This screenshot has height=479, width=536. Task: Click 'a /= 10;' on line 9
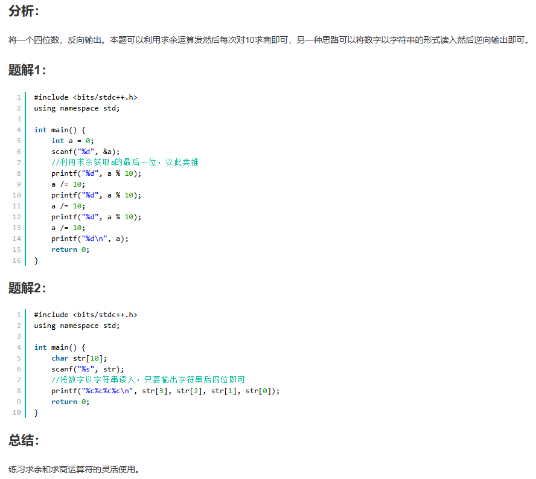68,184
